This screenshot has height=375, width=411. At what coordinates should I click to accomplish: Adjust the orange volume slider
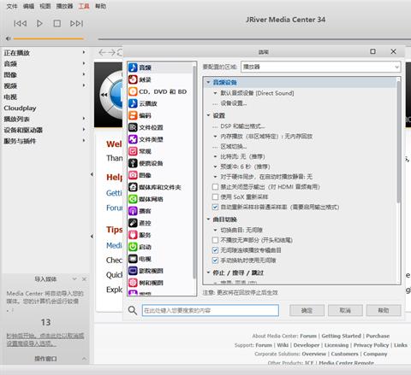[x=49, y=38]
